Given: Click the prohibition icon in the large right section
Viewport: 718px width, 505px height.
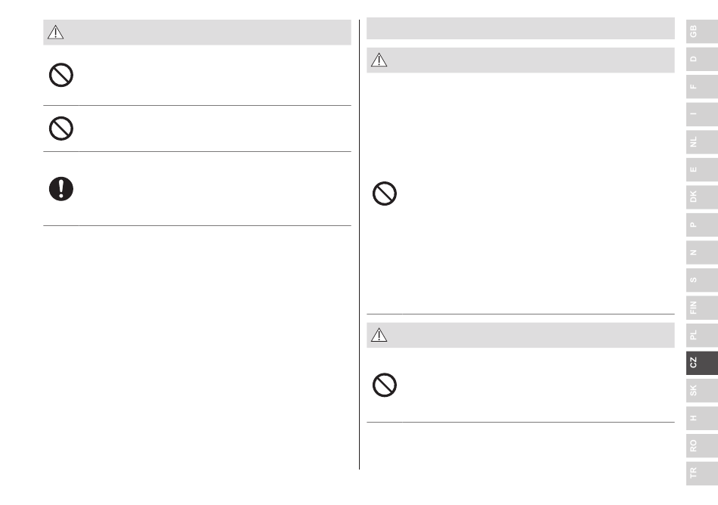Looking at the screenshot, I should [x=385, y=194].
